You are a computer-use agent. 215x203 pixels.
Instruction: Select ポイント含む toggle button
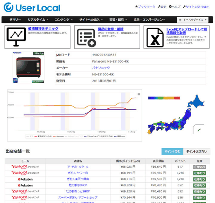tap(172, 151)
